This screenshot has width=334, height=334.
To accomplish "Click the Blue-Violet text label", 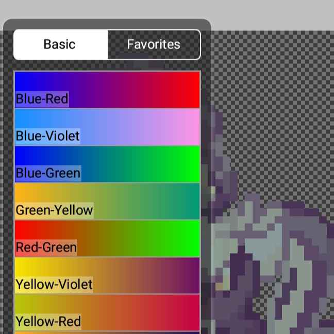I will click(x=47, y=136).
